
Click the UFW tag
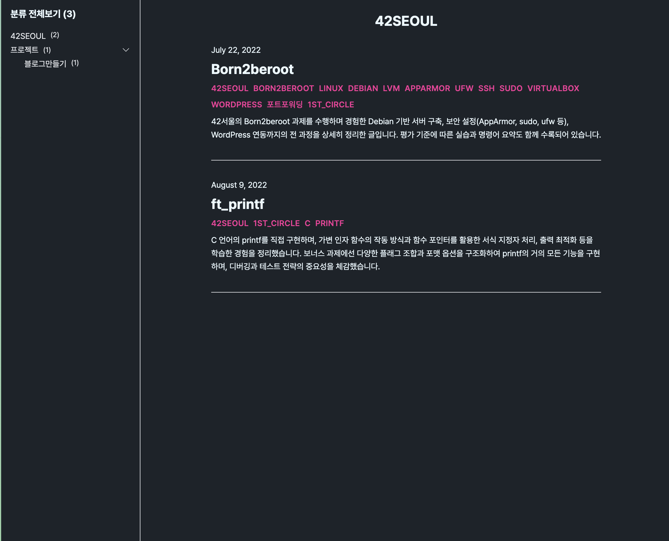tap(464, 89)
